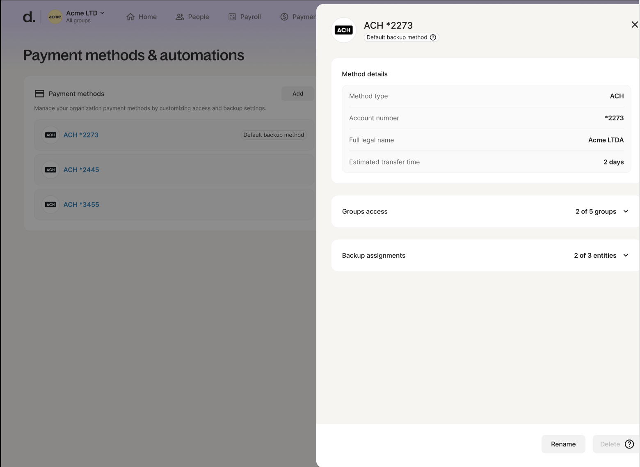Close the ACH *2273 details panel
The height and width of the screenshot is (467, 640).
pyautogui.click(x=634, y=25)
